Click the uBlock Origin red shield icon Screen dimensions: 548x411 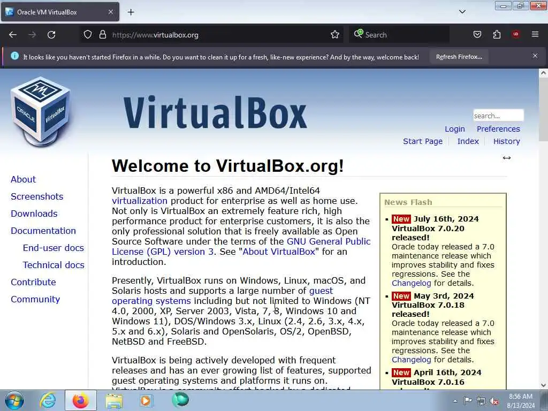[515, 34]
